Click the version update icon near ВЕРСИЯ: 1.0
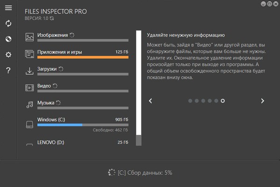The height and width of the screenshot is (187, 280). click(x=52, y=19)
